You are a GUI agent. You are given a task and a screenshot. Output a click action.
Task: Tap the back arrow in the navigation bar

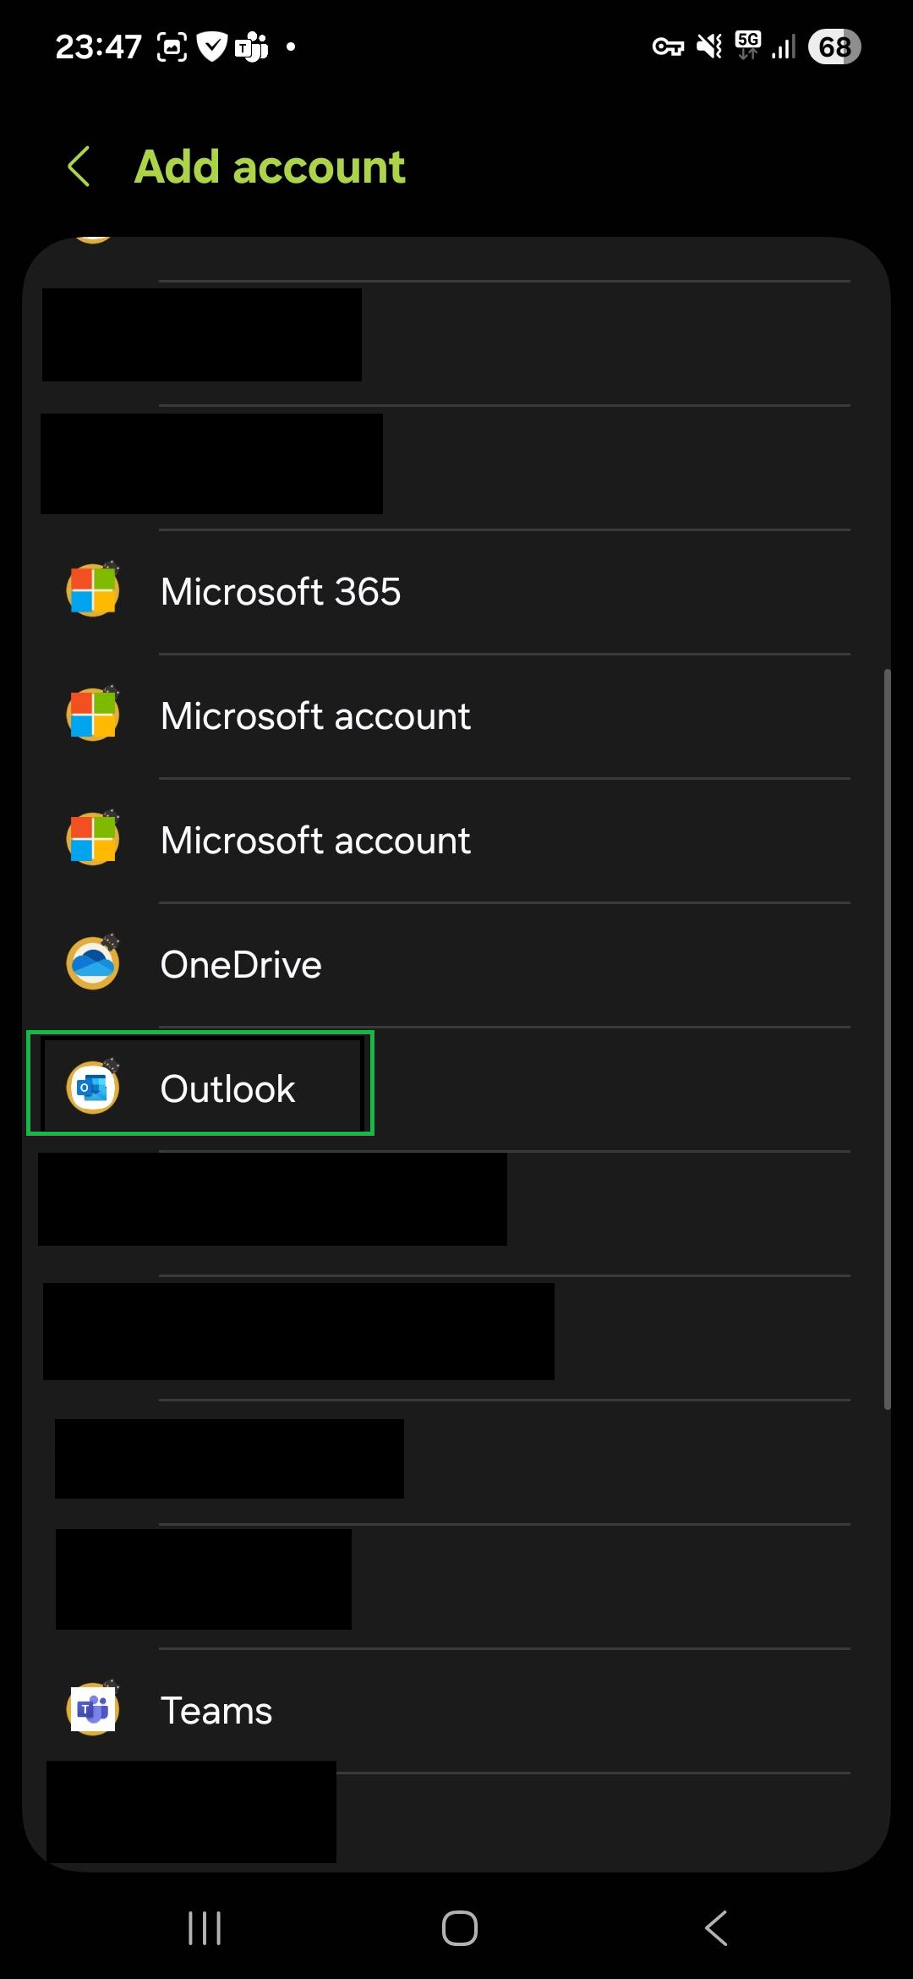click(716, 1928)
